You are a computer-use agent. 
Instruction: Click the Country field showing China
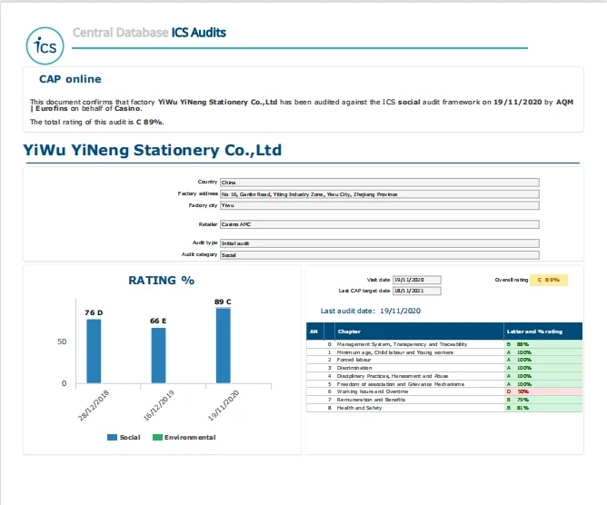click(380, 183)
